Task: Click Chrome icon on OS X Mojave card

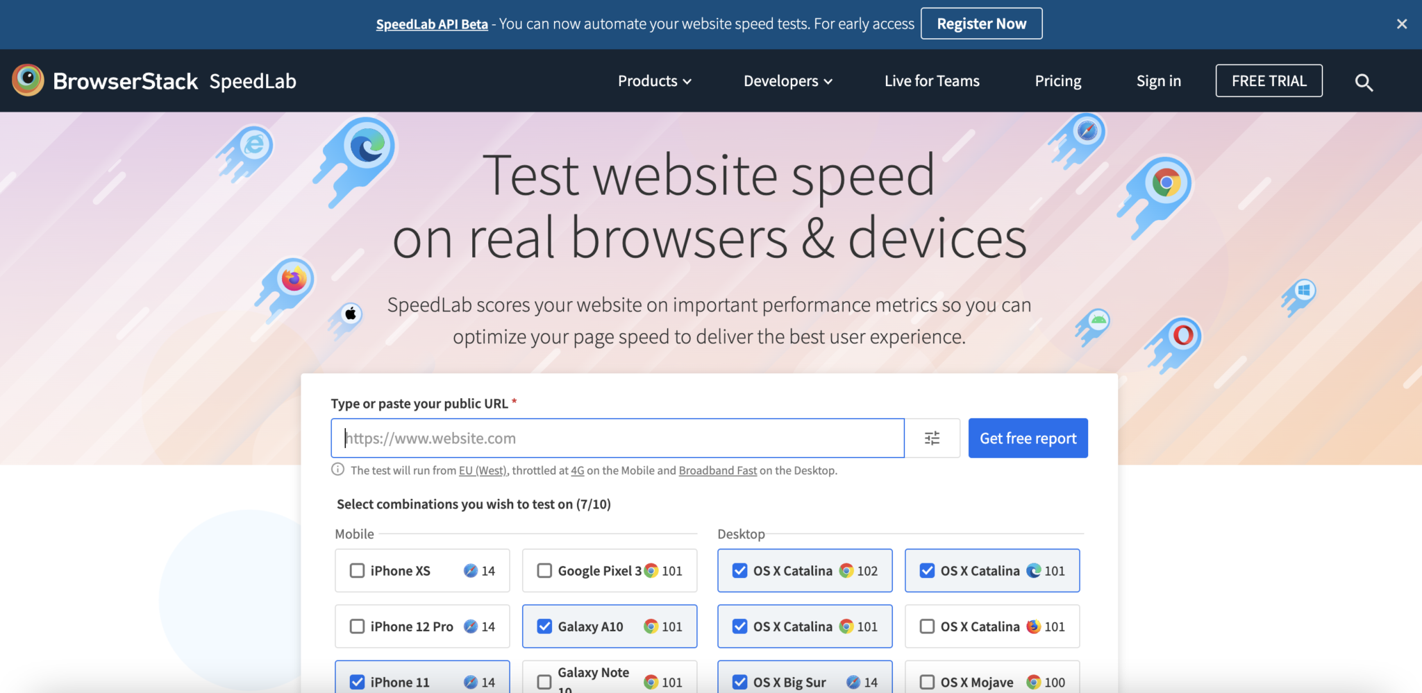Action: click(x=1034, y=682)
